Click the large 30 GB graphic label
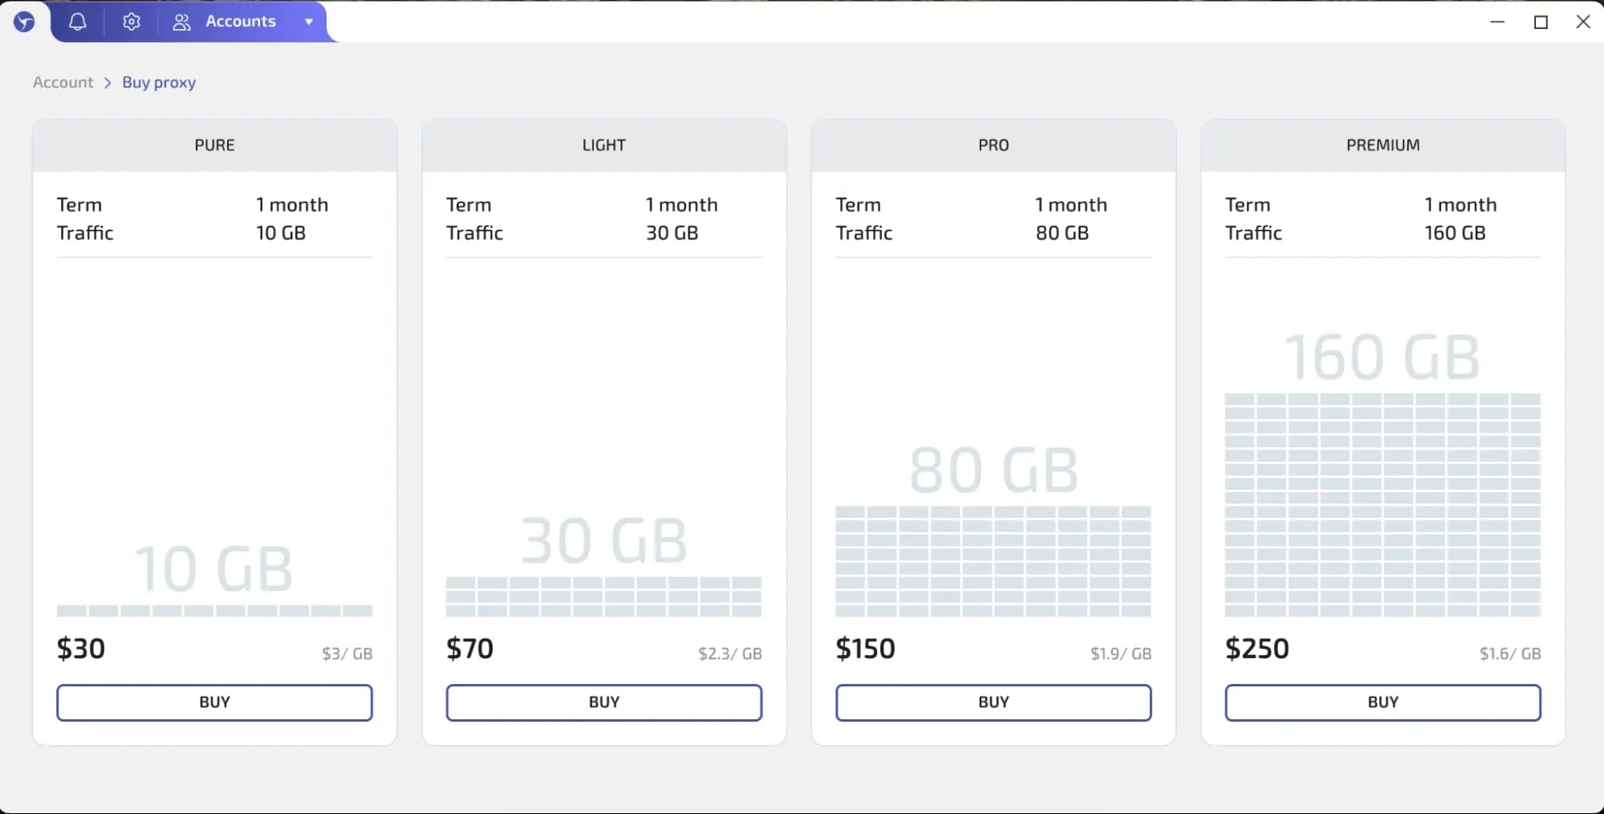Image resolution: width=1604 pixels, height=814 pixels. coord(604,540)
